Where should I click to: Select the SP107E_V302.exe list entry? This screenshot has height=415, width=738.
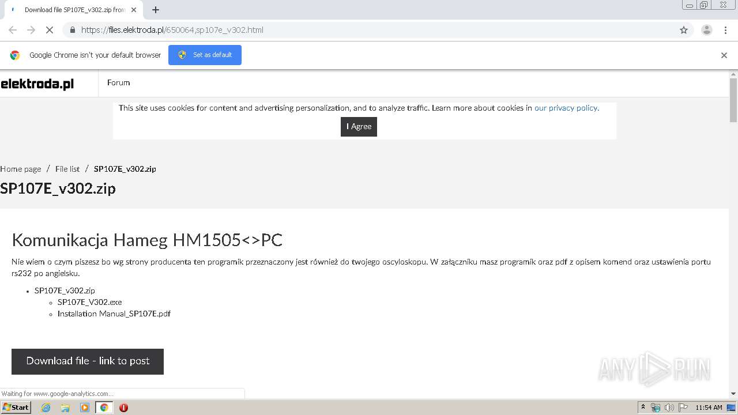[89, 302]
